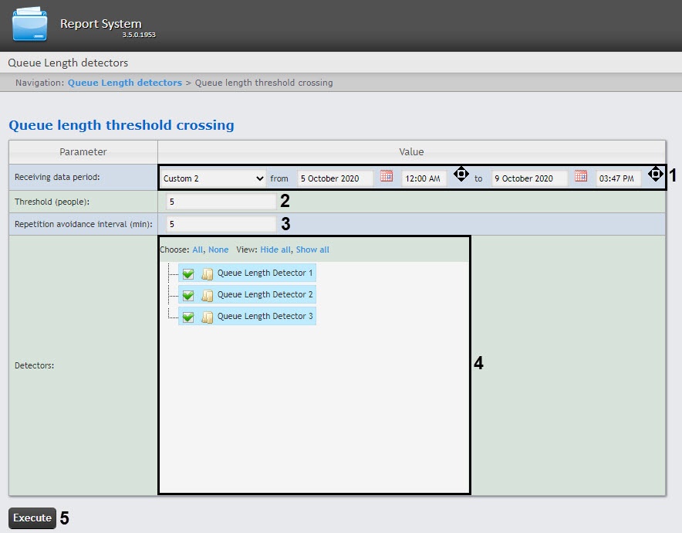682x533 pixels.
Task: Click the Repetition avoidance interval field
Action: [221, 224]
